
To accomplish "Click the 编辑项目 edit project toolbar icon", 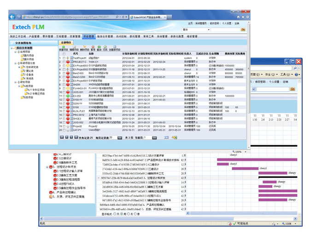I will coord(74,47).
